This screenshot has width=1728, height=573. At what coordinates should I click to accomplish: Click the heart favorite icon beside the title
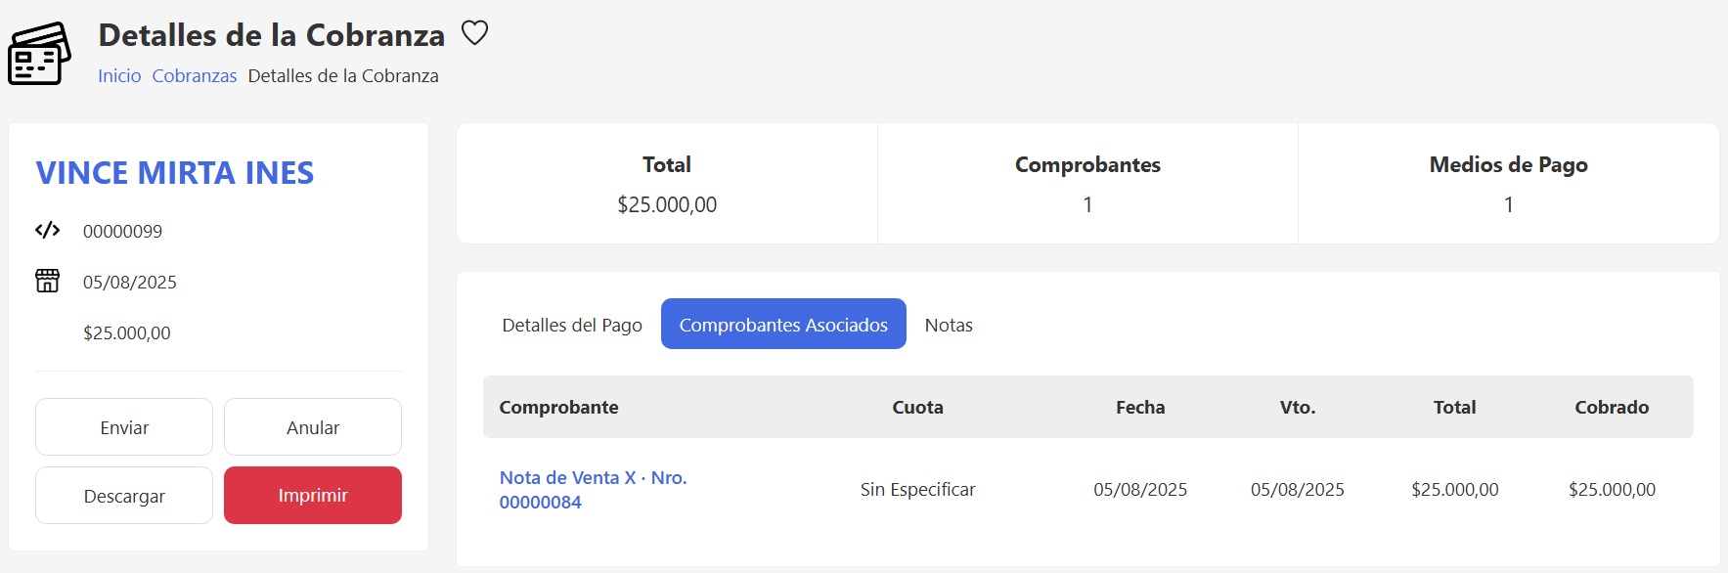[x=474, y=33]
